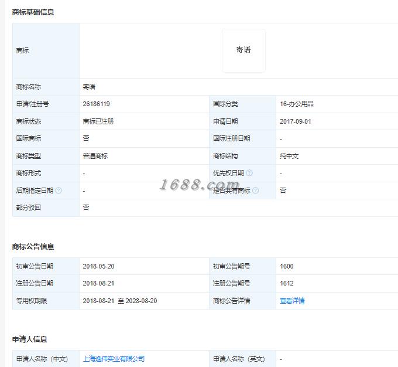Select preliminary announcement date 2018-05-20
This screenshot has height=367, width=398.
[x=98, y=266]
